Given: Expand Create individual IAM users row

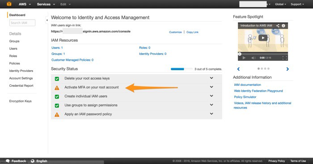Looking at the screenshot, I should point(211,96).
